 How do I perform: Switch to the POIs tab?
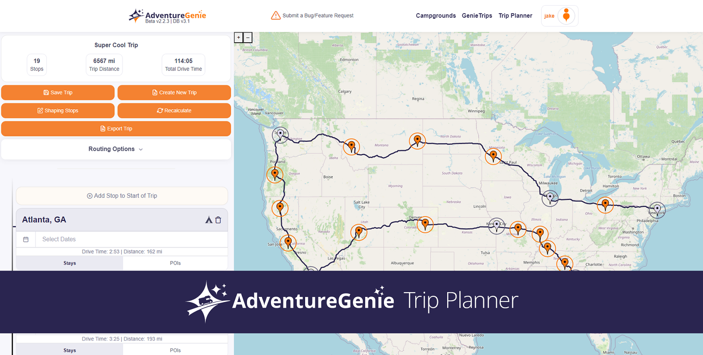point(175,263)
